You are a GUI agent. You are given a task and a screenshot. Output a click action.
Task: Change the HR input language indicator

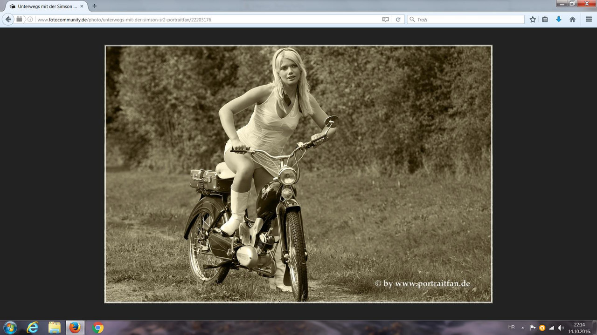coord(512,327)
